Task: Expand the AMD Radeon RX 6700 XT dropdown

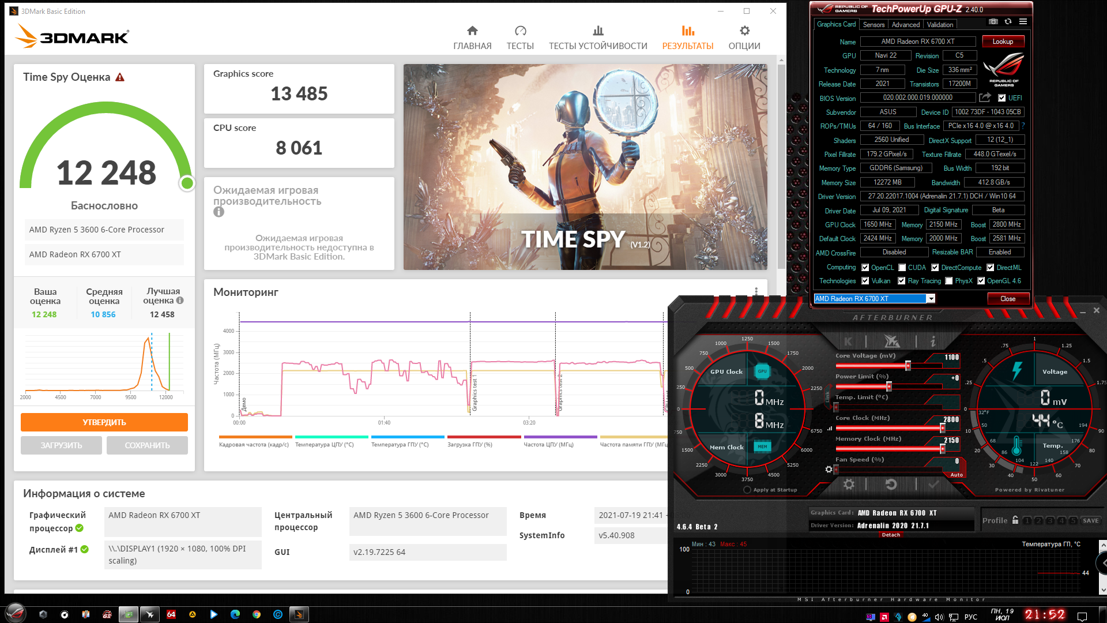Action: pyautogui.click(x=931, y=299)
